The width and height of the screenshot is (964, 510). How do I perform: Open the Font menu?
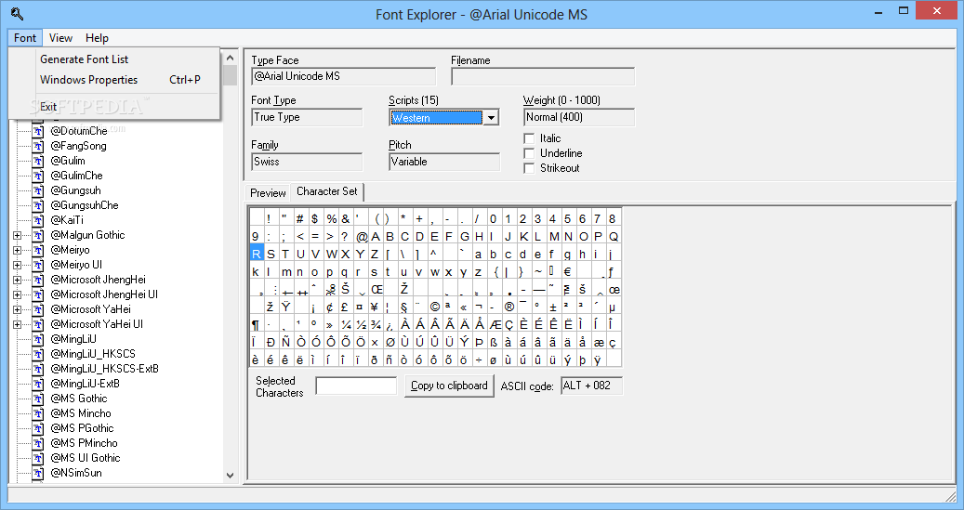(25, 37)
